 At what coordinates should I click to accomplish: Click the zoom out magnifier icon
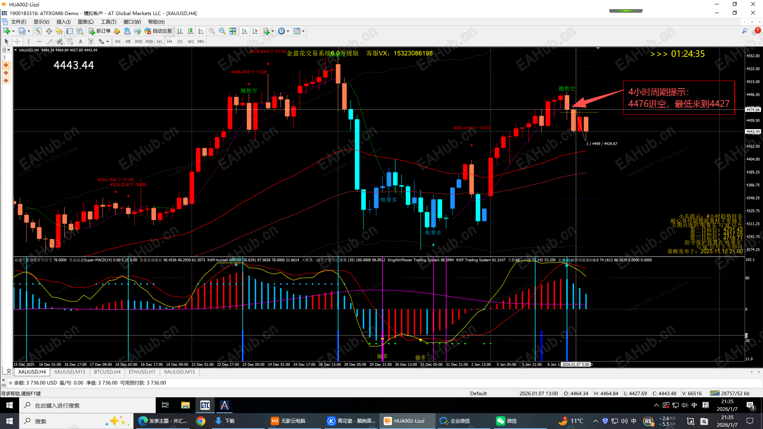[222, 31]
